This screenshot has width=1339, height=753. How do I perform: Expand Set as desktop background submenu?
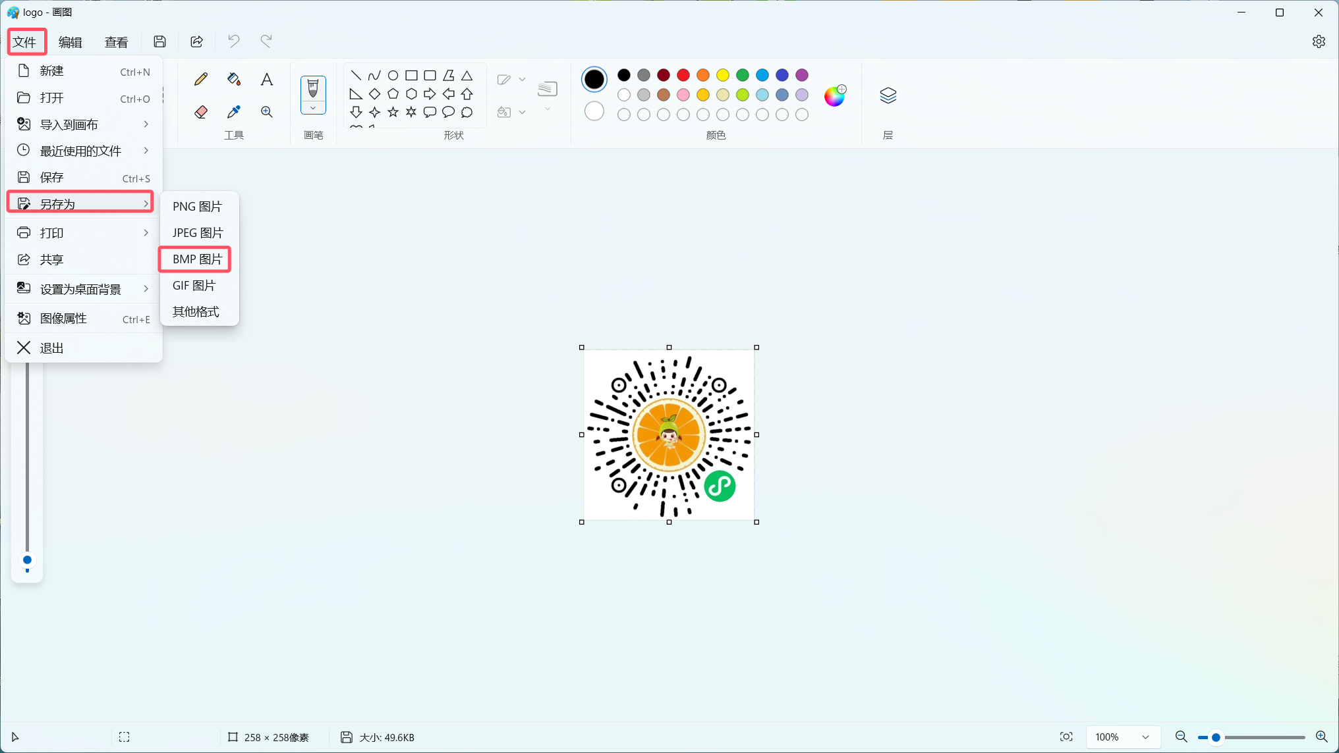click(83, 289)
